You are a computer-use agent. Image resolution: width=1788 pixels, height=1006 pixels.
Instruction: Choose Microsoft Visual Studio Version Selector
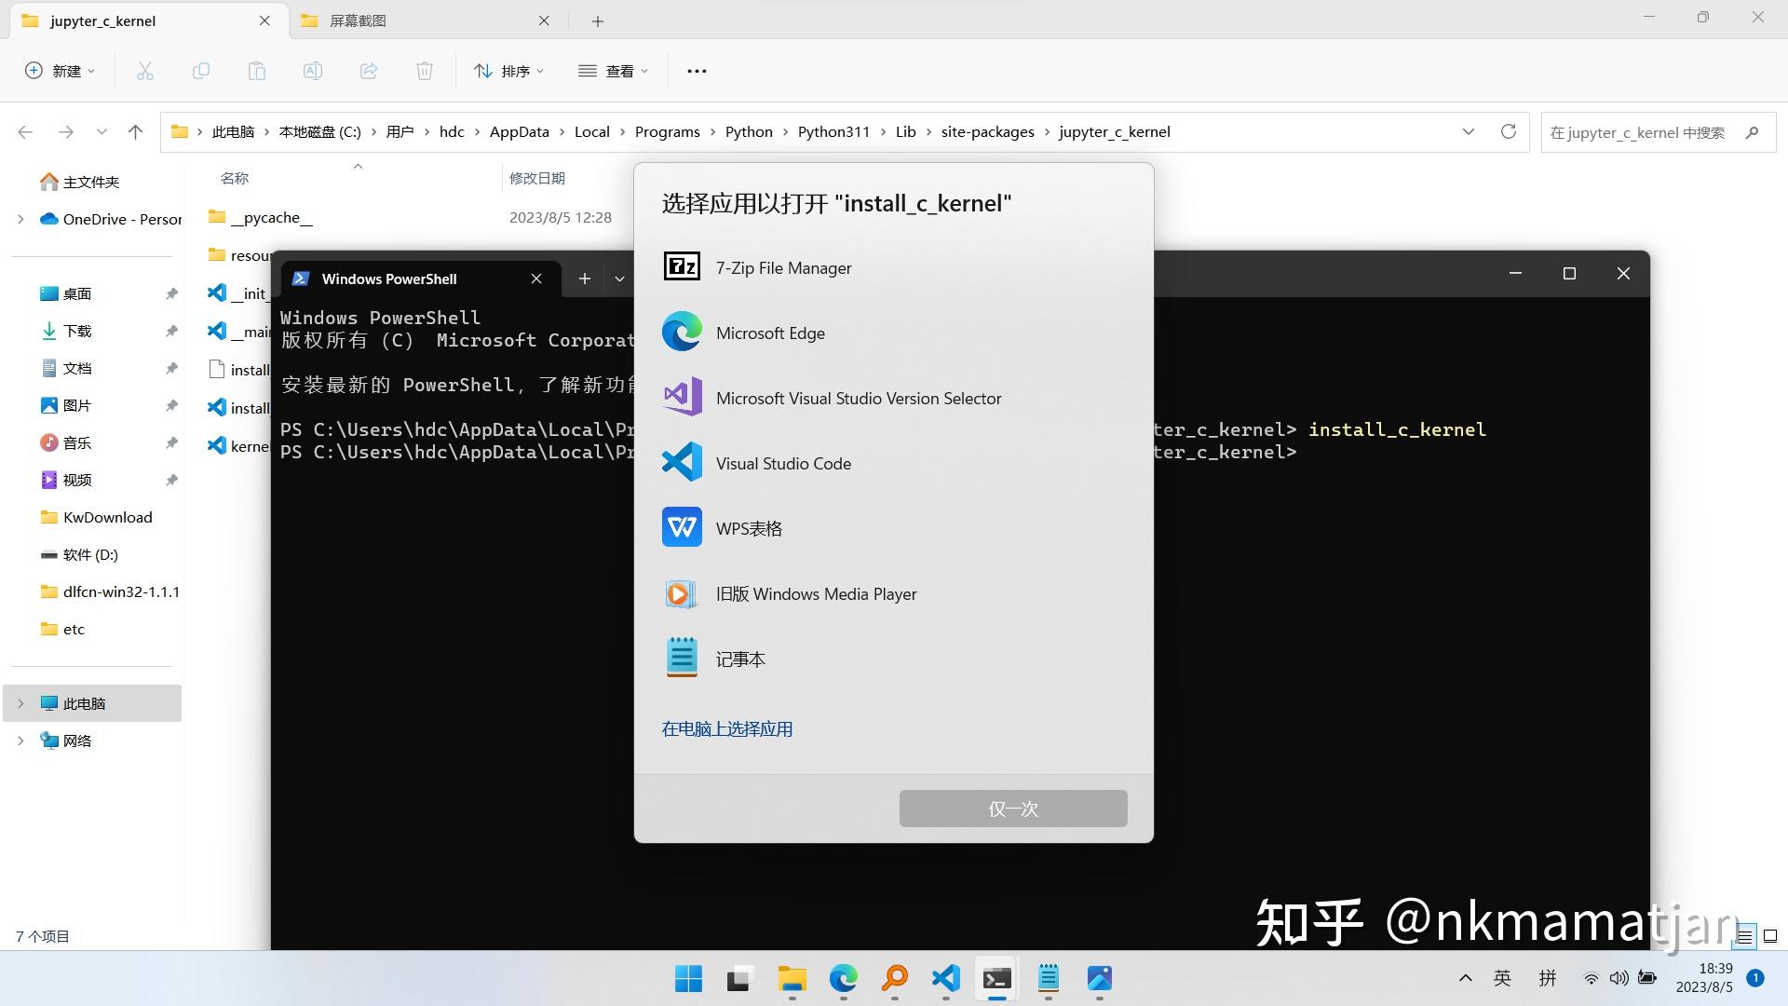pyautogui.click(x=859, y=398)
